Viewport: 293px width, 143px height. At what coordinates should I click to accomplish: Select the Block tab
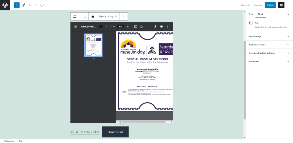(260, 14)
